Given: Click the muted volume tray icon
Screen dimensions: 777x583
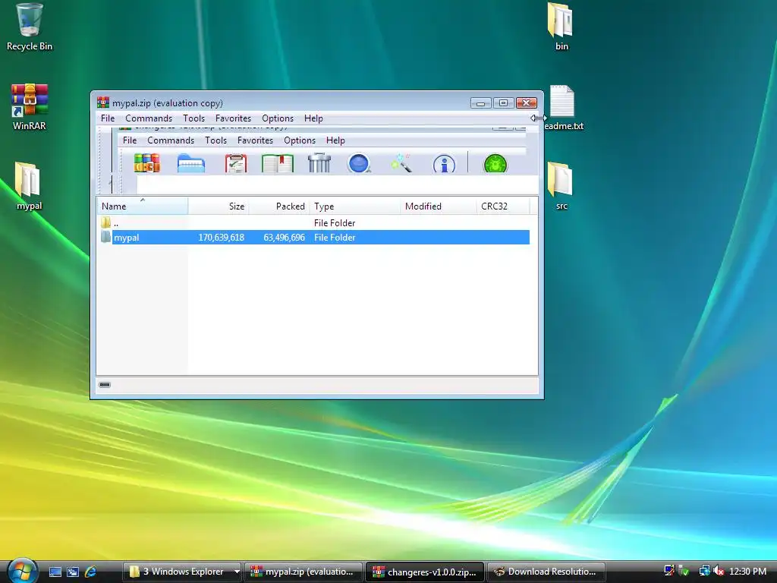Looking at the screenshot, I should (718, 571).
